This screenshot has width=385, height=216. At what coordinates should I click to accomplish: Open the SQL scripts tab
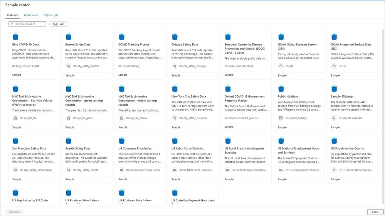51,15
